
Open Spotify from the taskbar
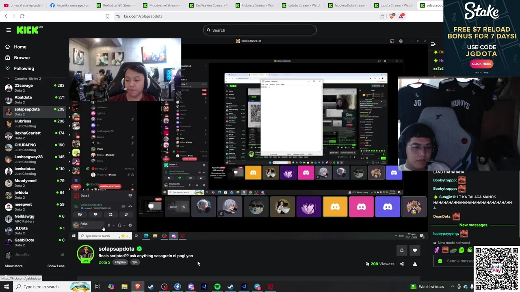[x=217, y=287]
